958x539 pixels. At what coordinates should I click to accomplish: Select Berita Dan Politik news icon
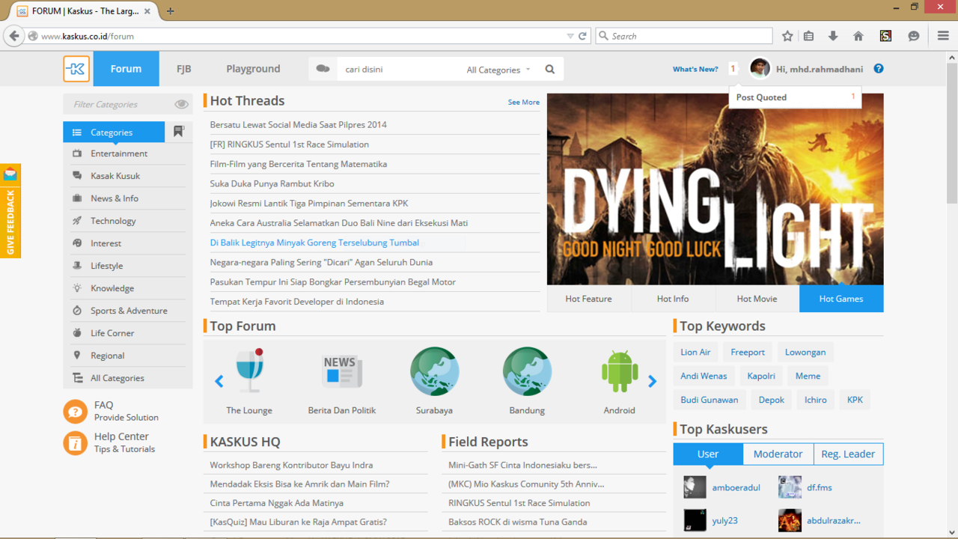[x=342, y=371]
